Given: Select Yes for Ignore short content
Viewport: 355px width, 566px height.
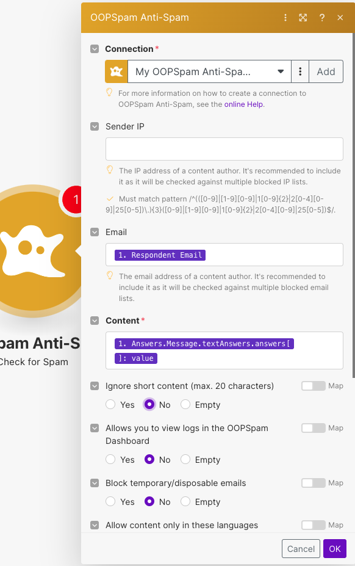Looking at the screenshot, I should [110, 404].
